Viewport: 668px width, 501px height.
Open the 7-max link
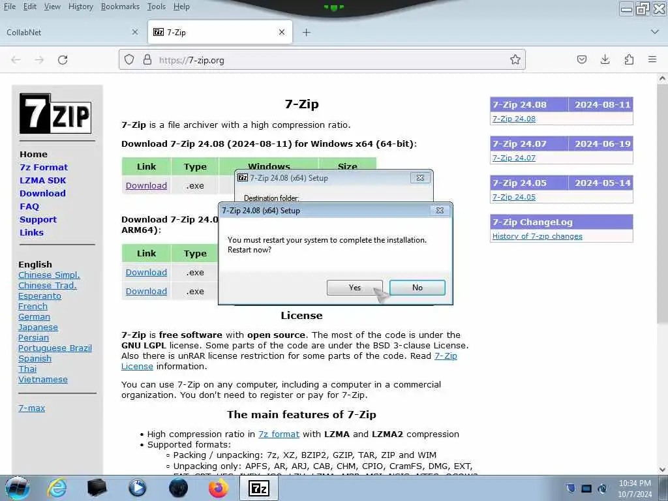(x=31, y=408)
